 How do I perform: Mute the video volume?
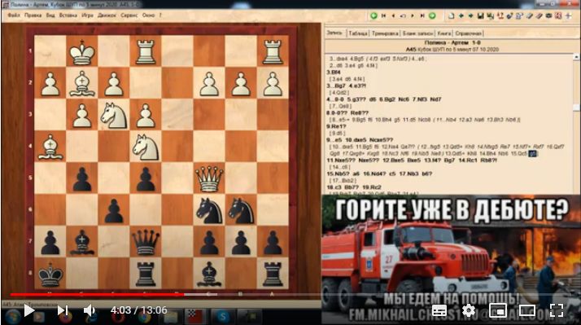90,310
